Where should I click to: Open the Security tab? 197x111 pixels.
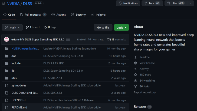click(78, 15)
